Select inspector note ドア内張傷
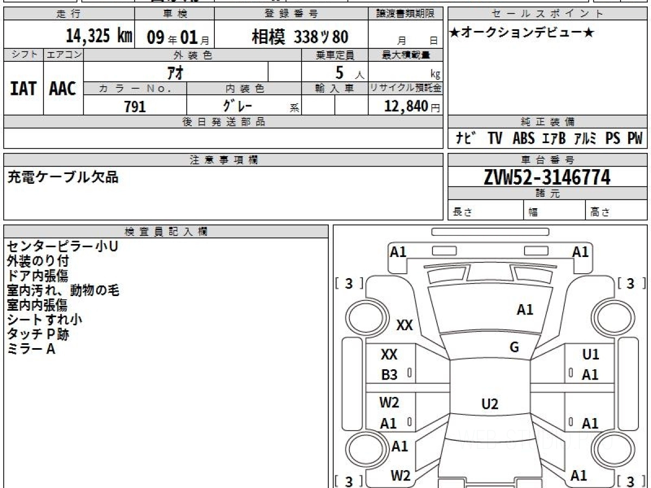This screenshot has width=651, height=488. pos(37,275)
